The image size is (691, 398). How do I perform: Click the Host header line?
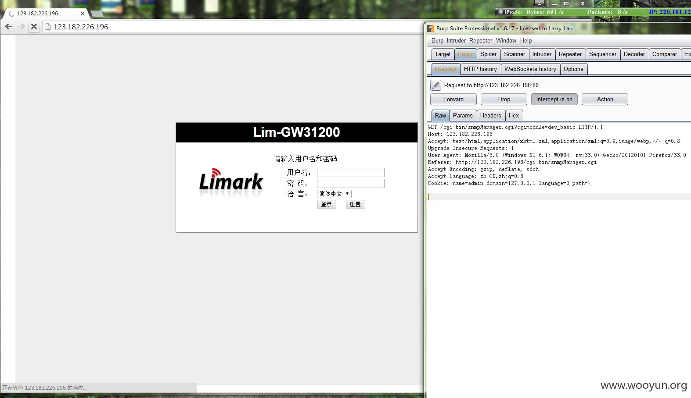pos(460,134)
